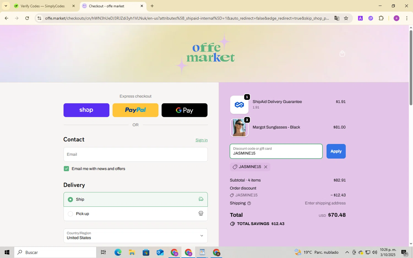Expand the Country/Region dropdown
413x258 pixels.
pos(135,236)
